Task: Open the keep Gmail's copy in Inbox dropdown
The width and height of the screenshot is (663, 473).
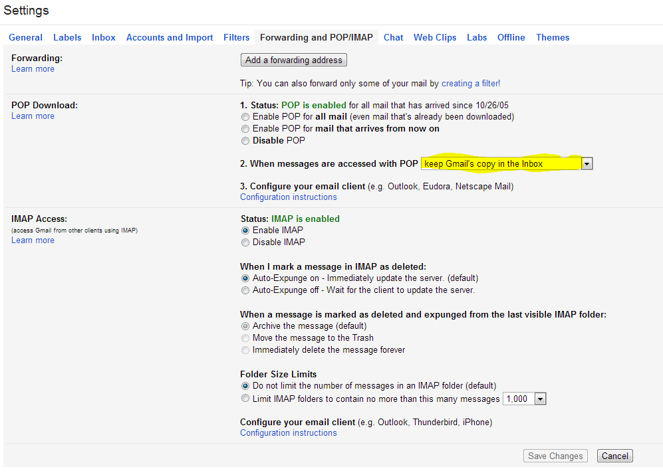Action: point(507,164)
